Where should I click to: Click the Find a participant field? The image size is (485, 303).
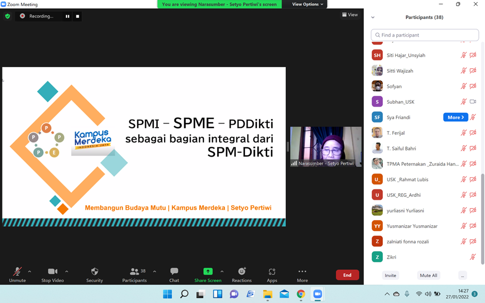coord(425,35)
